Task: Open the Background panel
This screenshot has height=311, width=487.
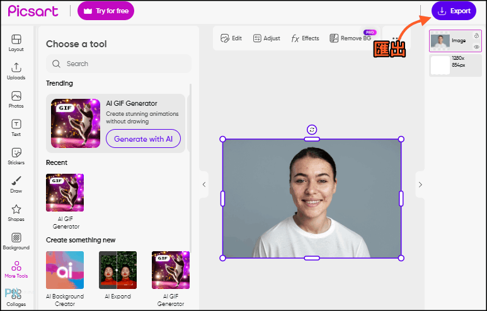Action: 16,242
